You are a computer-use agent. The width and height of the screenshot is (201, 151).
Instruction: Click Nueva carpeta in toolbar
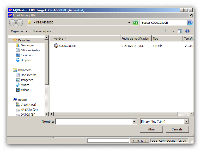[42, 31]
